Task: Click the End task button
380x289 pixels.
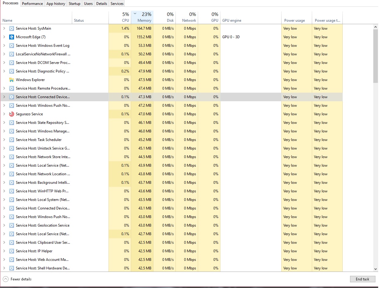Action: pos(363,279)
